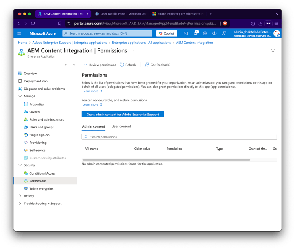
Task: Sort by the Claim value column header
Action: click(x=142, y=149)
